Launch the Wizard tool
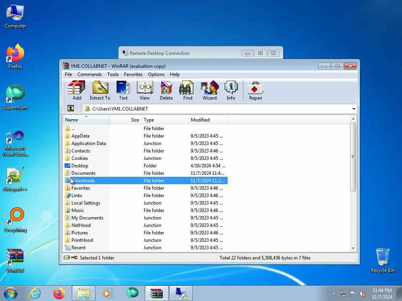402x301 pixels. (210, 91)
